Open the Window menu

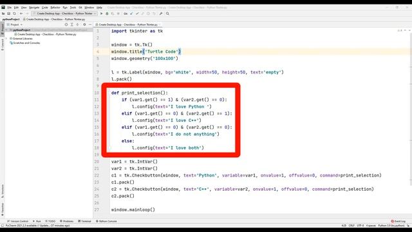[89, 8]
